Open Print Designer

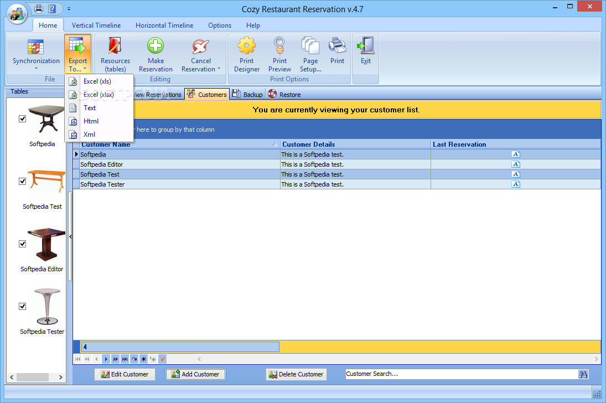click(247, 54)
